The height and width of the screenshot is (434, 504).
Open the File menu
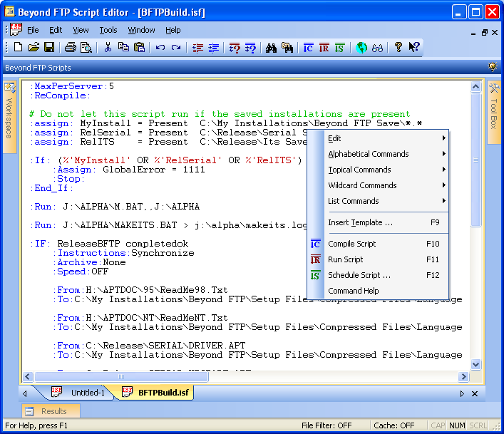pos(33,30)
